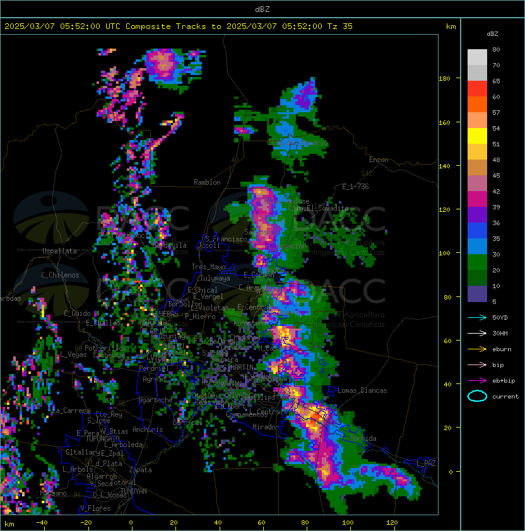This screenshot has width=525, height=531.
Task: Click the 'Uspallata' map label
Action: (x=59, y=251)
